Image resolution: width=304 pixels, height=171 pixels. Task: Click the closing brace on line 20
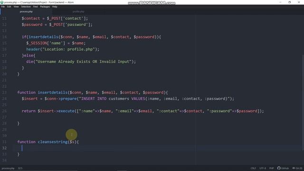19,74
